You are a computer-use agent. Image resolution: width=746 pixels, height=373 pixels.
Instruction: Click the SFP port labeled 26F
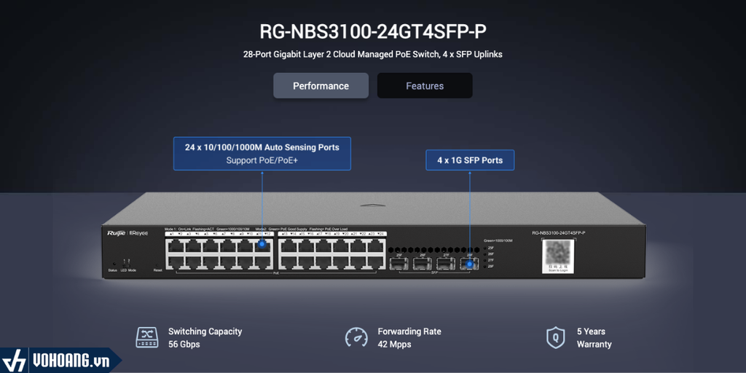(x=422, y=264)
